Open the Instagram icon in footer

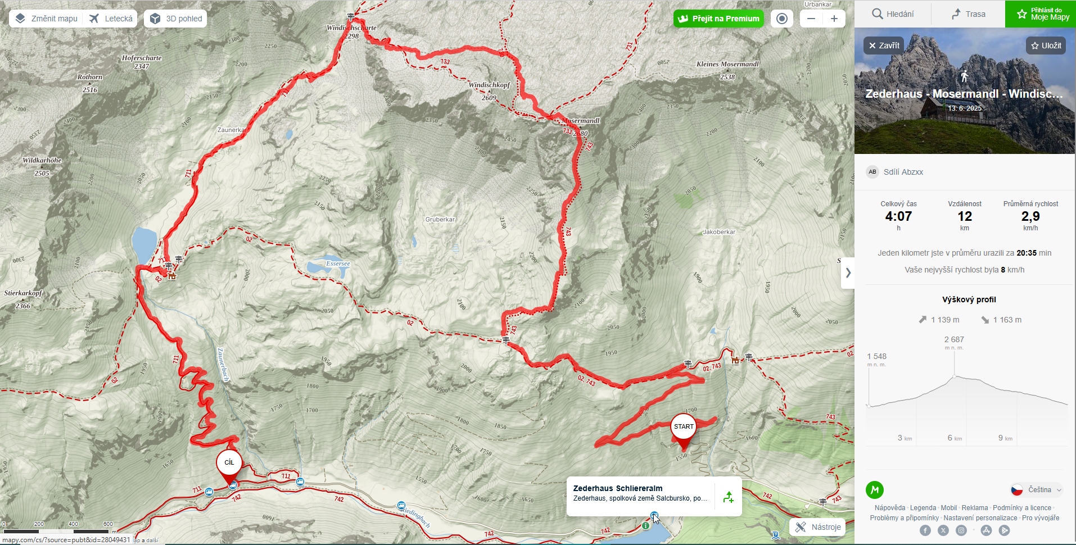pos(961,530)
